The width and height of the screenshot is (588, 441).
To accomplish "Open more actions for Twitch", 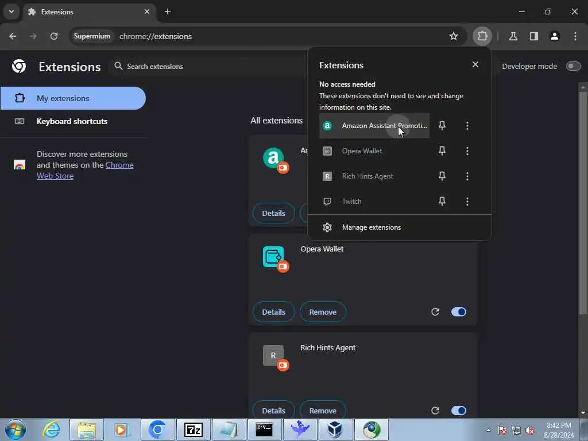I will 467,202.
